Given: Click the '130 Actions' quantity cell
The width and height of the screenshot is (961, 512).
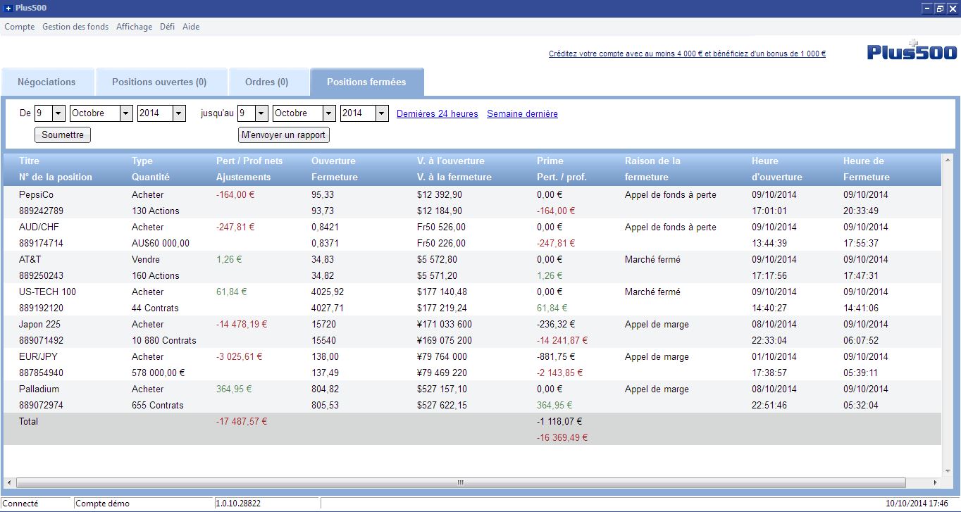Looking at the screenshot, I should [x=156, y=211].
